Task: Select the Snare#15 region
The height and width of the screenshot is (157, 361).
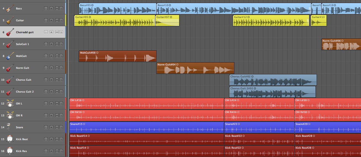Action: pos(147,127)
